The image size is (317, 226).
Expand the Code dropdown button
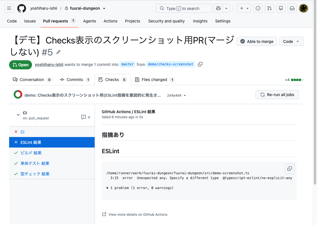click(291, 41)
